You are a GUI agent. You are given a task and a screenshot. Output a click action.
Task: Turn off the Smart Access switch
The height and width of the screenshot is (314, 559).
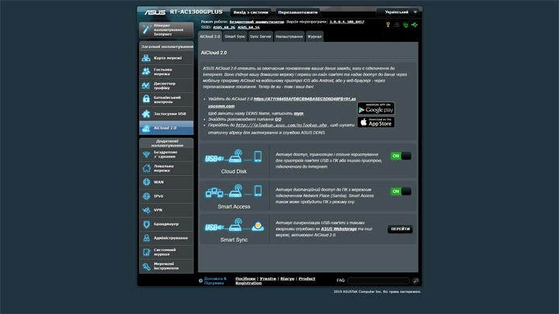click(401, 192)
